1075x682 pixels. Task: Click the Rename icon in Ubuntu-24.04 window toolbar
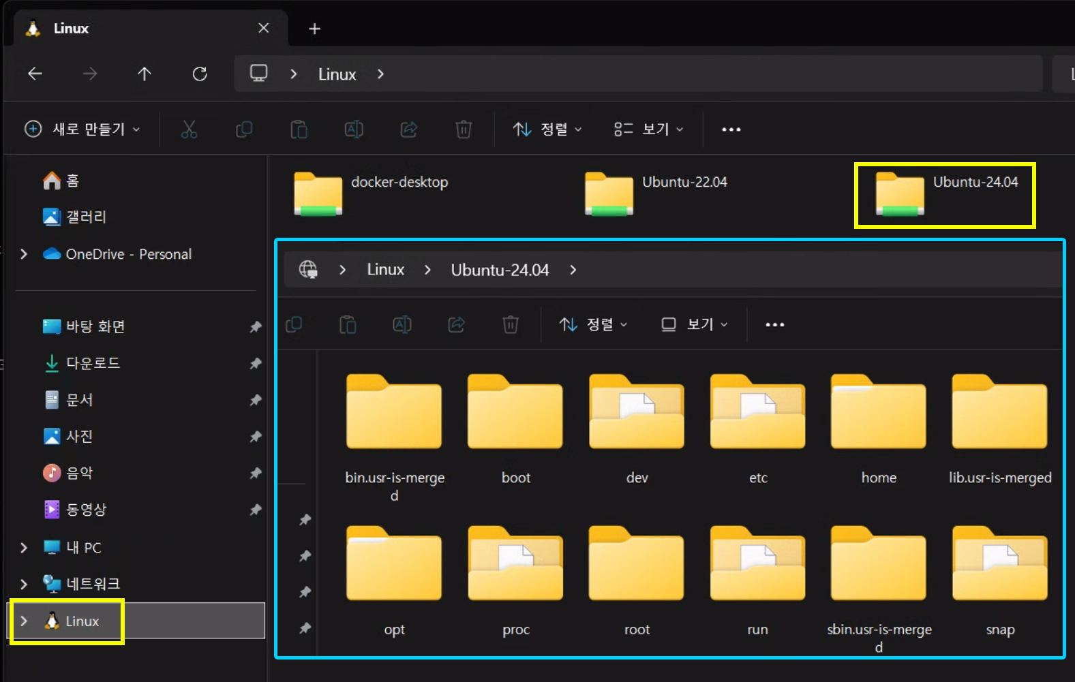tap(402, 324)
